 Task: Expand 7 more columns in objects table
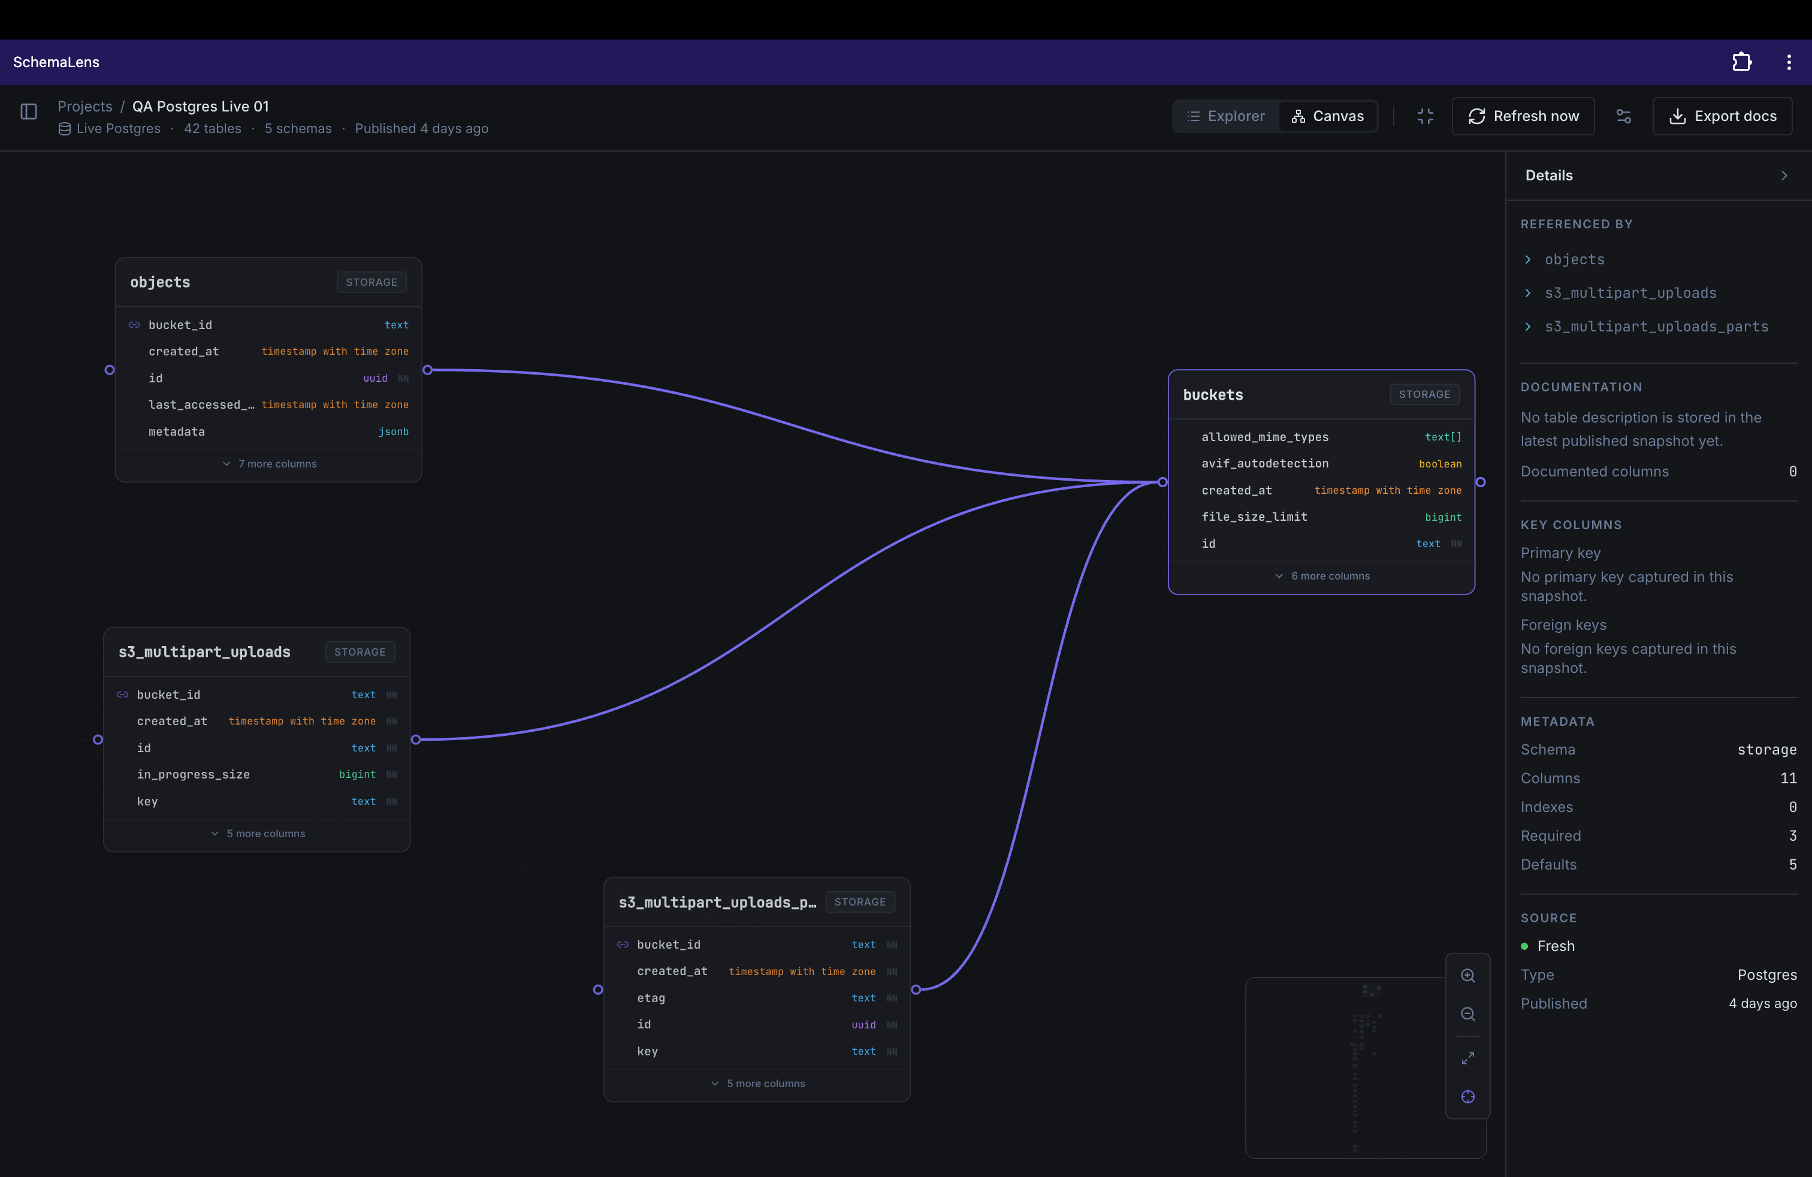point(269,464)
